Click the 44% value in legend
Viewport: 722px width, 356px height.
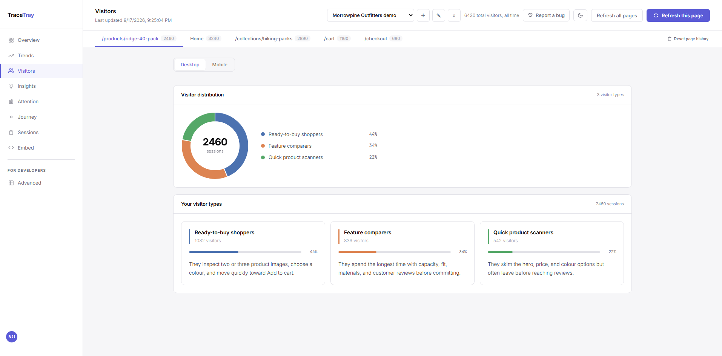coord(373,134)
